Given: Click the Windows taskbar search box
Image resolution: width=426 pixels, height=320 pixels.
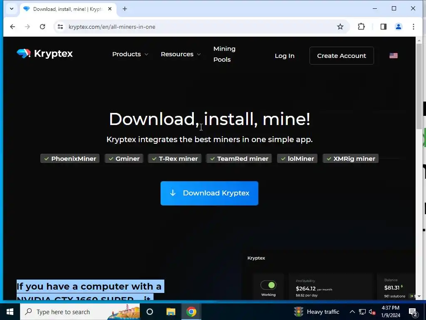Looking at the screenshot, I should pyautogui.click(x=80, y=312).
